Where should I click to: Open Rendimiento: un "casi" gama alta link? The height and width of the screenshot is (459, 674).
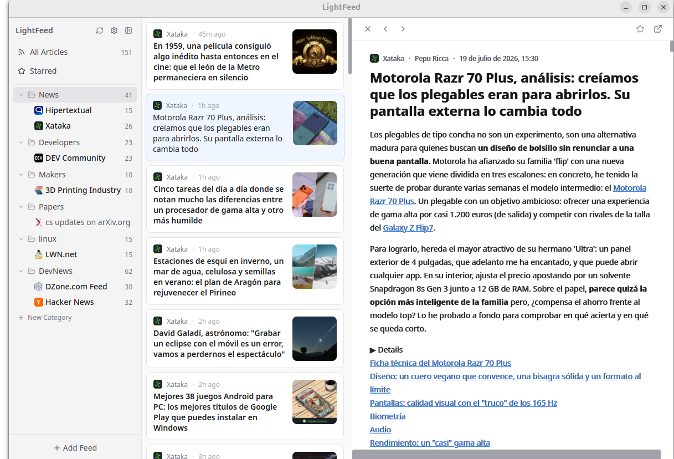click(x=430, y=443)
